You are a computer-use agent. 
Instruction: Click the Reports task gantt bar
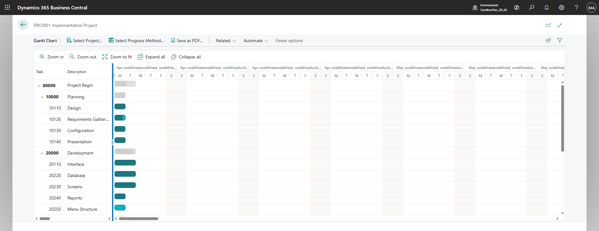pos(120,196)
